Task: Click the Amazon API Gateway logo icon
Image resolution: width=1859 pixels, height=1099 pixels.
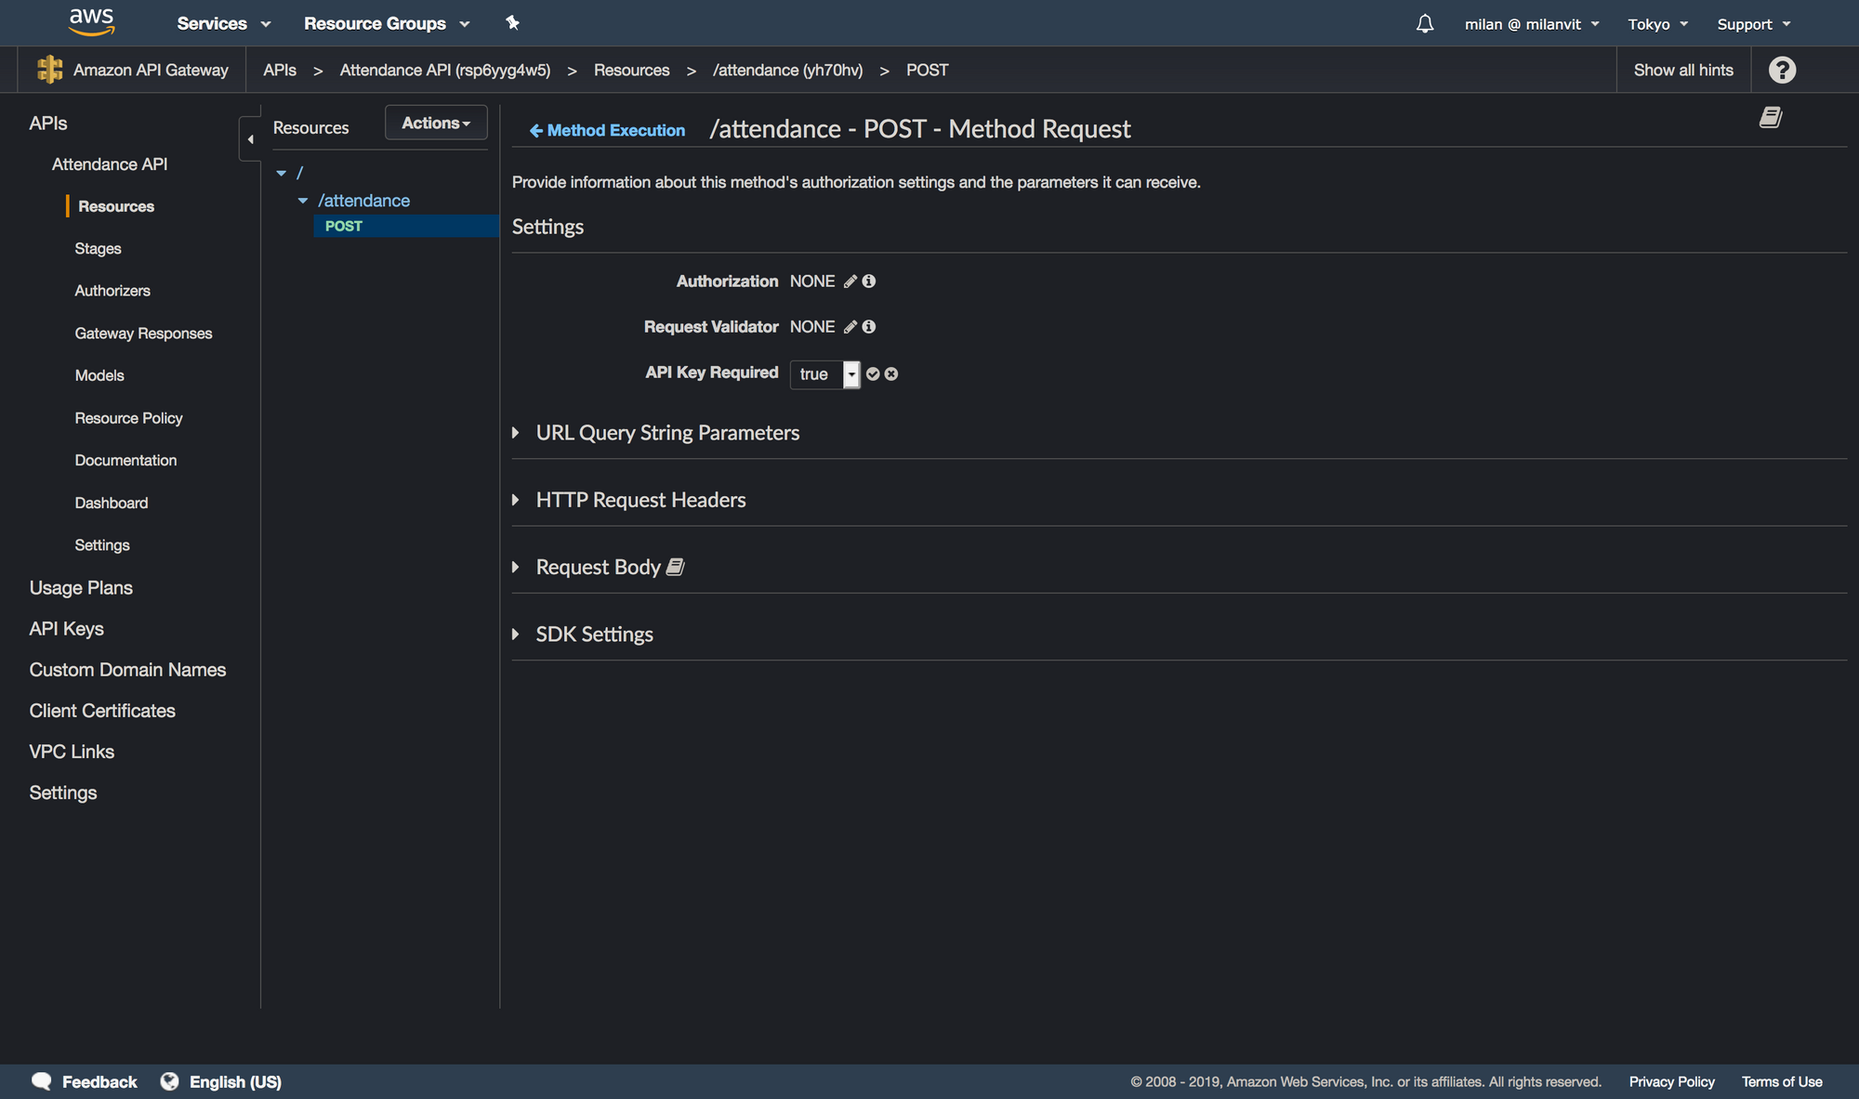Action: click(50, 70)
